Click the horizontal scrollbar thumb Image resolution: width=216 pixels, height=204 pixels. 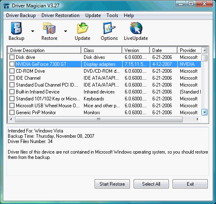99,119
